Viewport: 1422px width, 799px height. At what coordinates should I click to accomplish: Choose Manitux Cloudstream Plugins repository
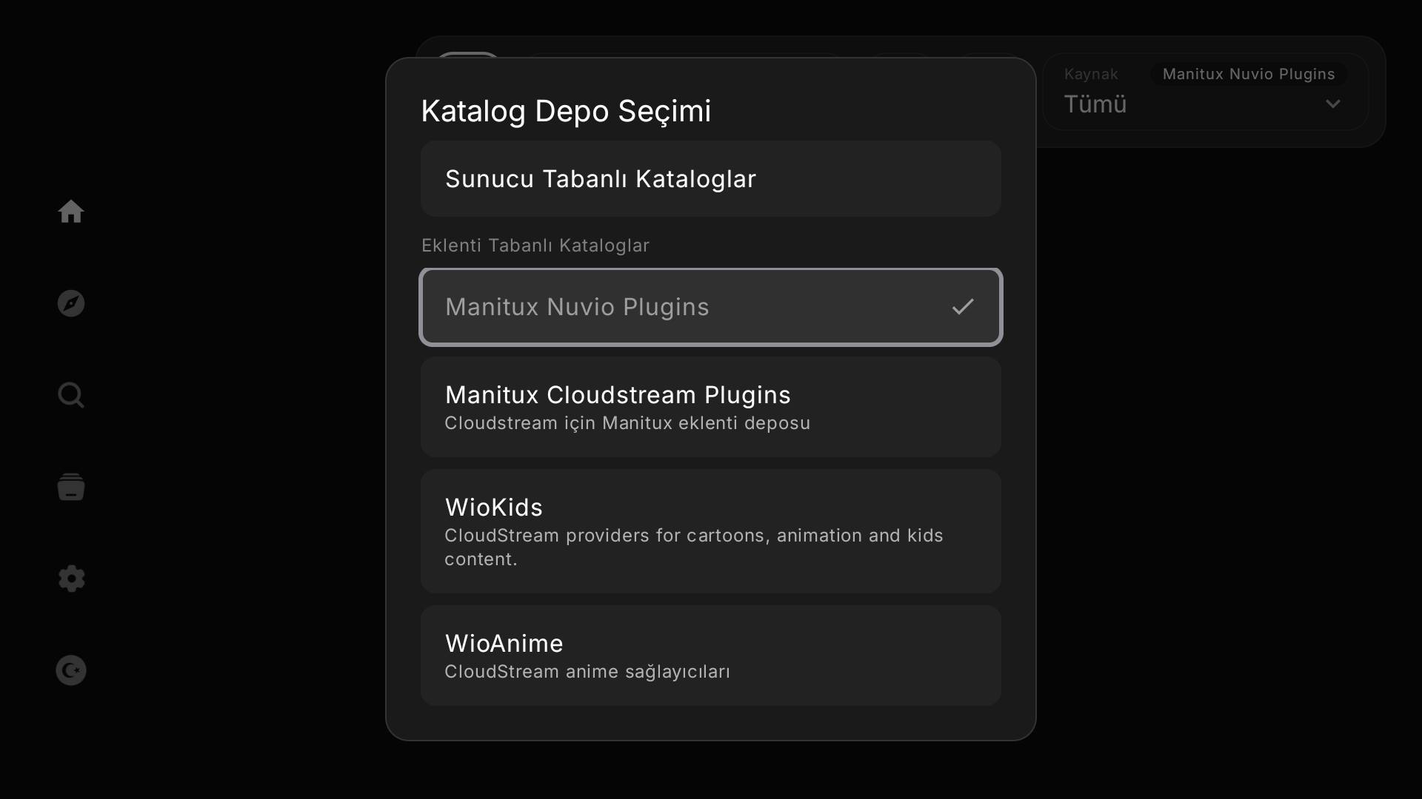click(x=711, y=407)
